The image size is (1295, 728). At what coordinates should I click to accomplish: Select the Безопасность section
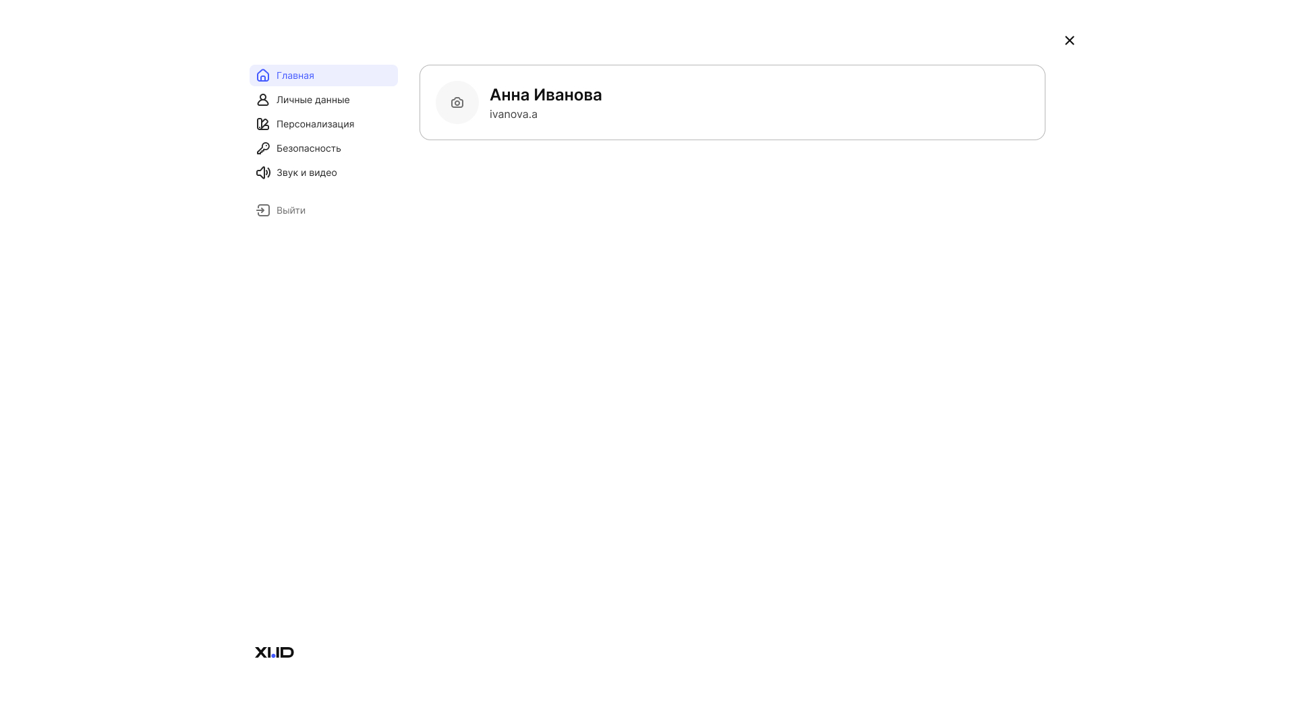324,148
